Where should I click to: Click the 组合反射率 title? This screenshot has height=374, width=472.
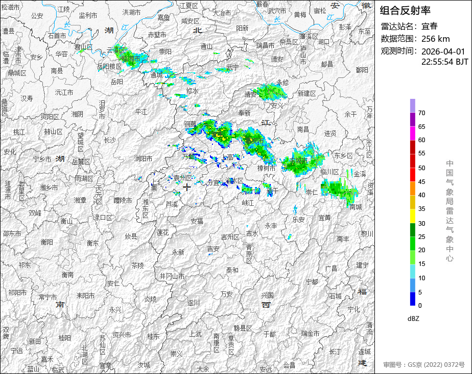tap(405, 11)
